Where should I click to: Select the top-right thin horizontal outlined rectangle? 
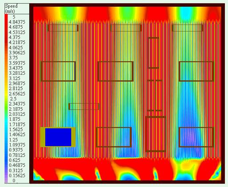(188, 28)
